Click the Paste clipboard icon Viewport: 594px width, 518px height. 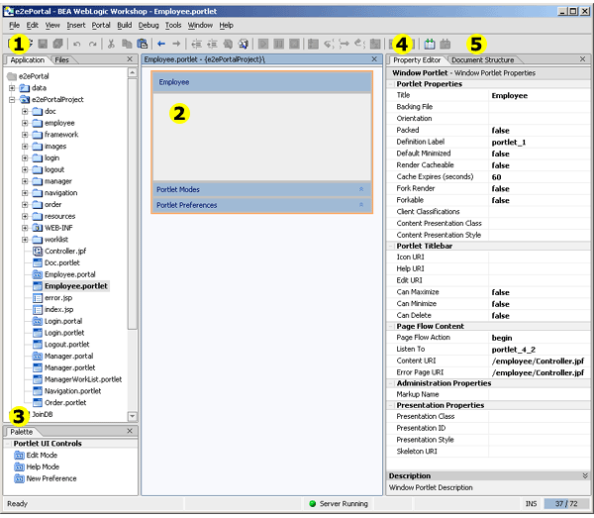click(142, 44)
